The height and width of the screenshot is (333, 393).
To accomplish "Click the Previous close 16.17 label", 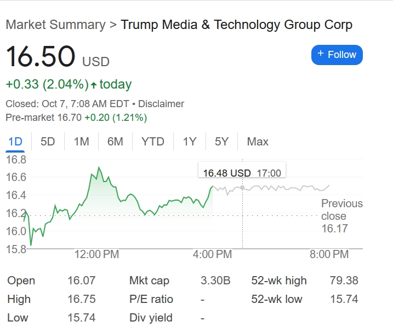I will click(x=341, y=216).
